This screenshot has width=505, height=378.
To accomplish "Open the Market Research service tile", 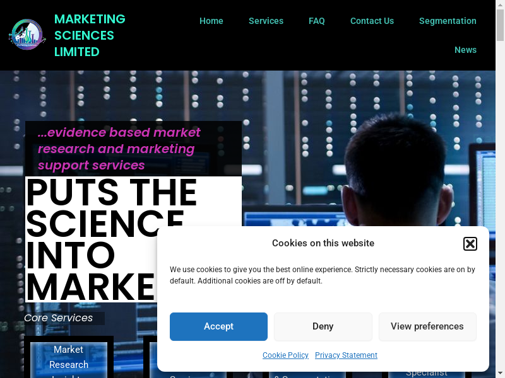I will click(69, 360).
